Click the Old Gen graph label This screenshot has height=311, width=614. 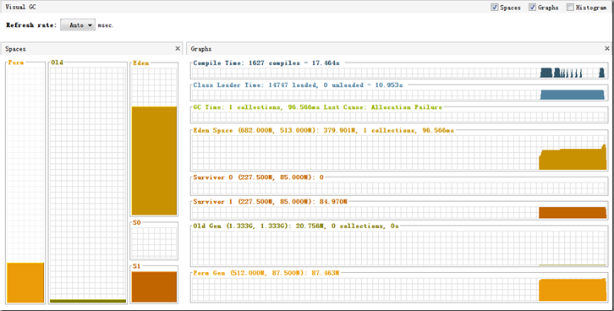coord(296,226)
